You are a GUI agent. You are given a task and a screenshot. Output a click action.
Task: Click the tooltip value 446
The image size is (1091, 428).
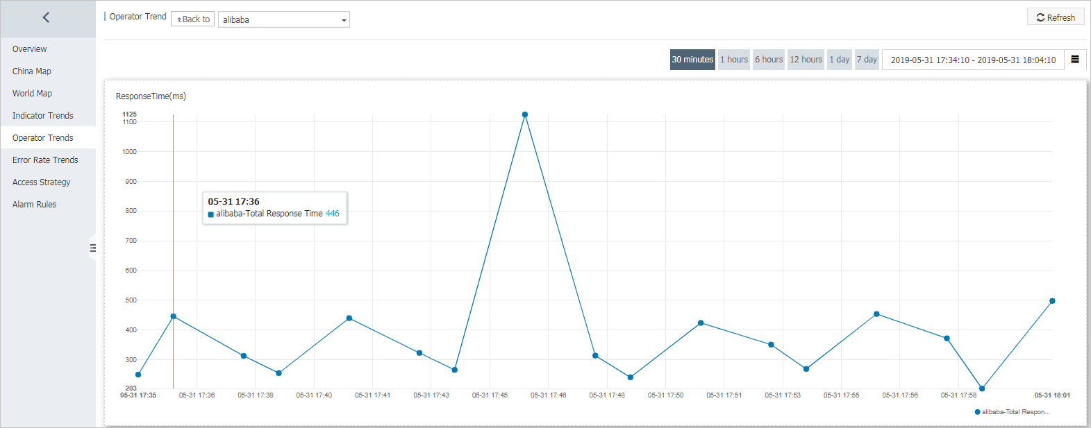coord(333,214)
